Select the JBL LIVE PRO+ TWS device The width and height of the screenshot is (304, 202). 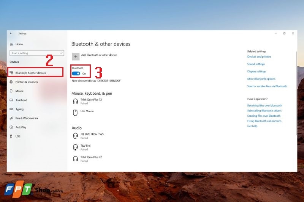92,136
